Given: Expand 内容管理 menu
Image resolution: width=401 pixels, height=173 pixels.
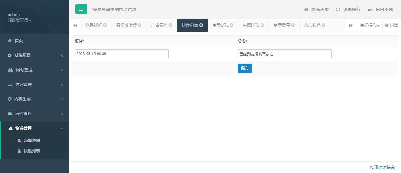Looking at the screenshot, I should tap(34, 84).
